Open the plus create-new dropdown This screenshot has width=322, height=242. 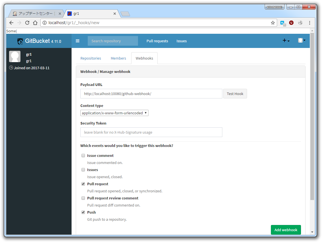click(x=286, y=41)
